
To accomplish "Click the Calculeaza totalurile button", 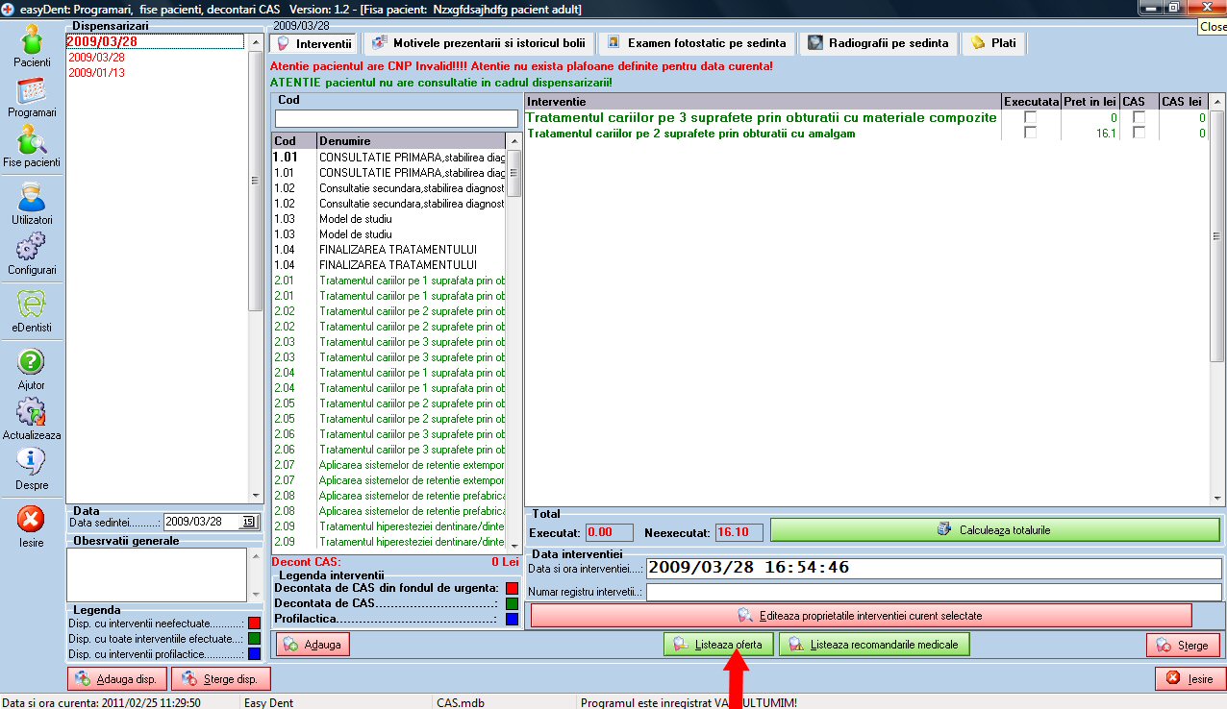I will 994,530.
